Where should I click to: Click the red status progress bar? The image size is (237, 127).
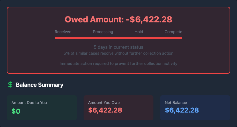(x=118, y=38)
